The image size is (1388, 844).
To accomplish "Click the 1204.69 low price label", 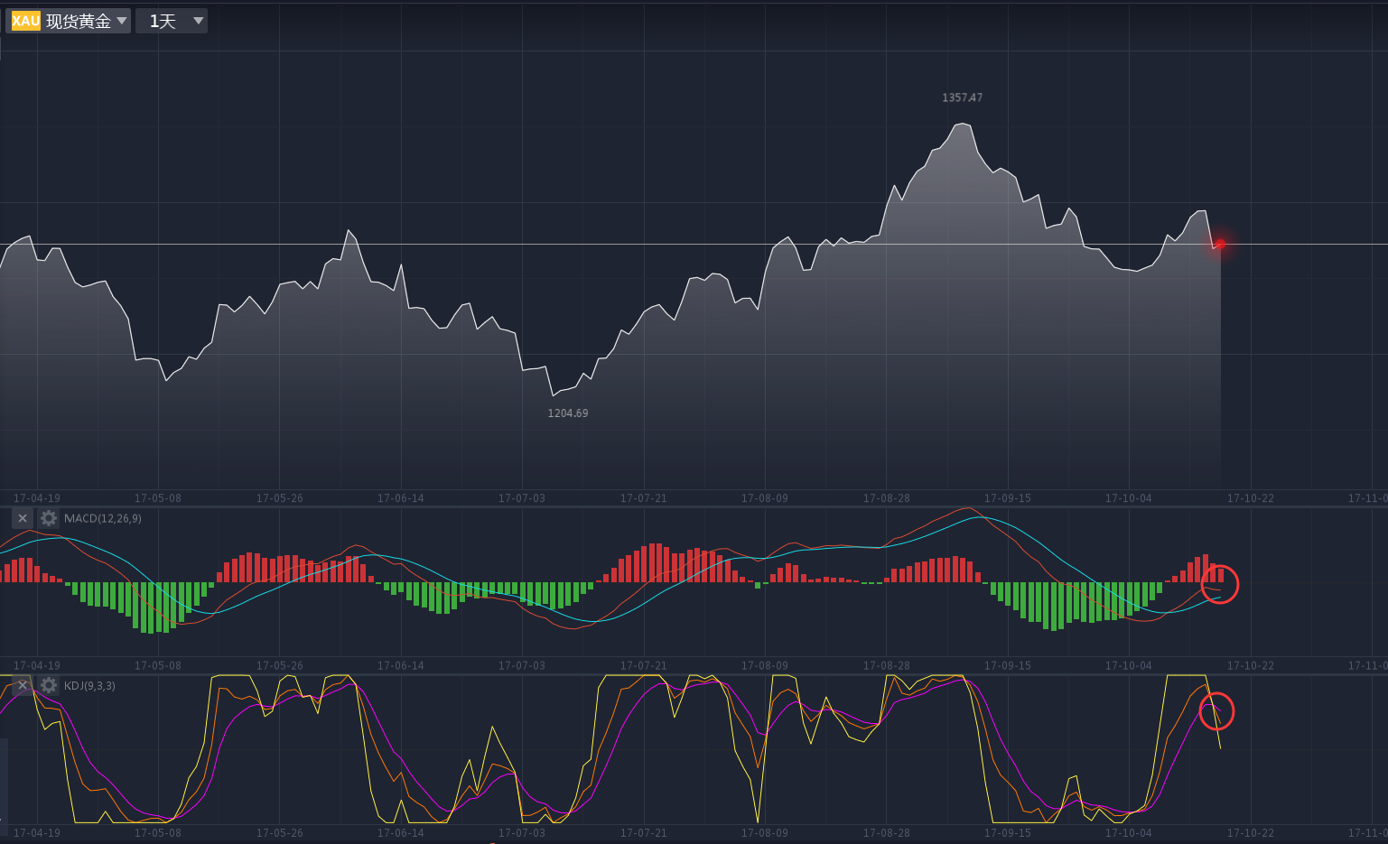I will pyautogui.click(x=567, y=413).
